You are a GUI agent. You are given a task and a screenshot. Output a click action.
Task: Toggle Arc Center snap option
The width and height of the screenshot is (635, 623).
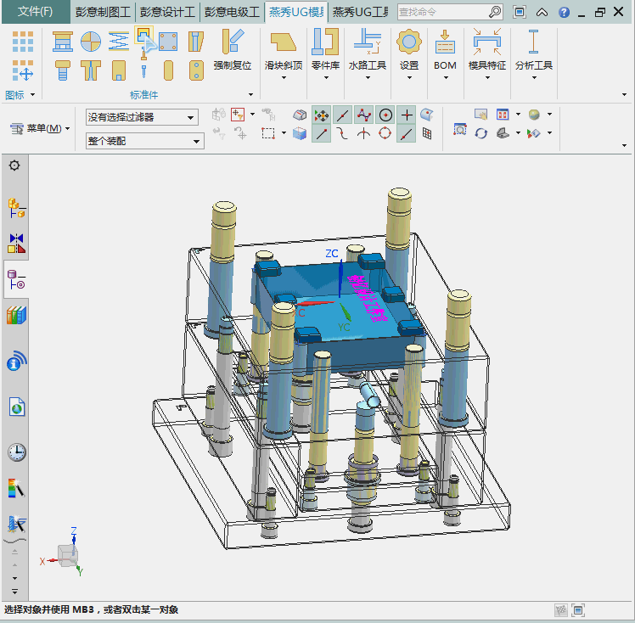[385, 115]
